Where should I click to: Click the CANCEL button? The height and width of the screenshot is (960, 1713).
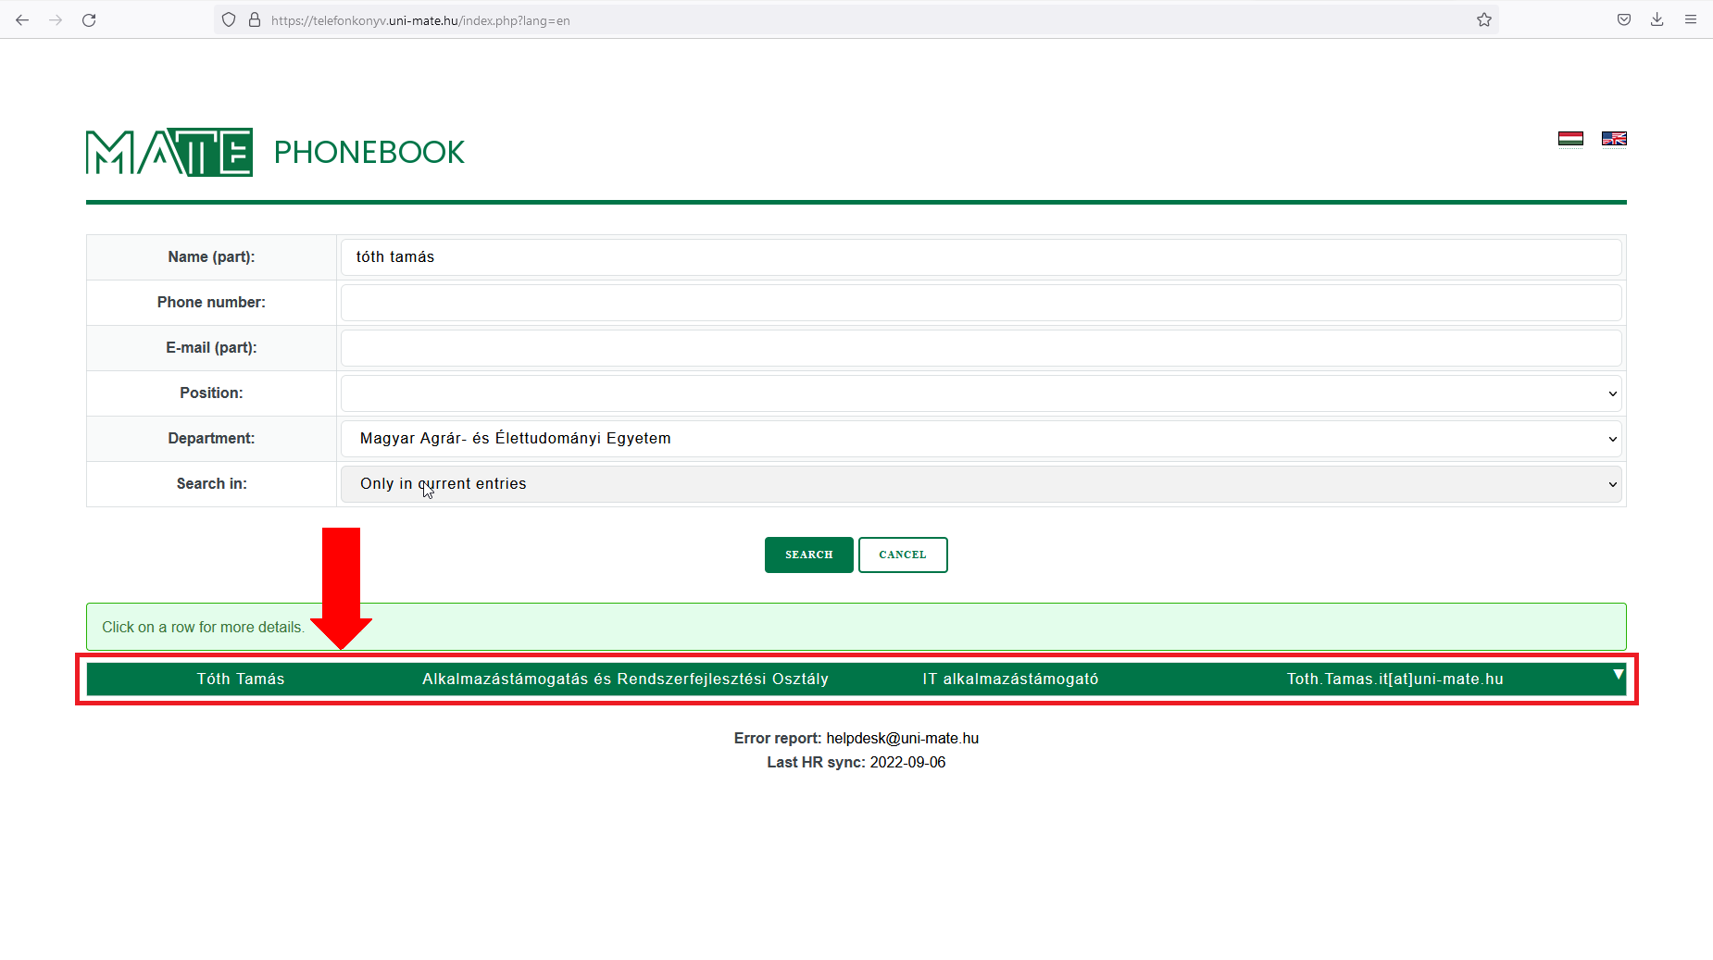click(903, 555)
